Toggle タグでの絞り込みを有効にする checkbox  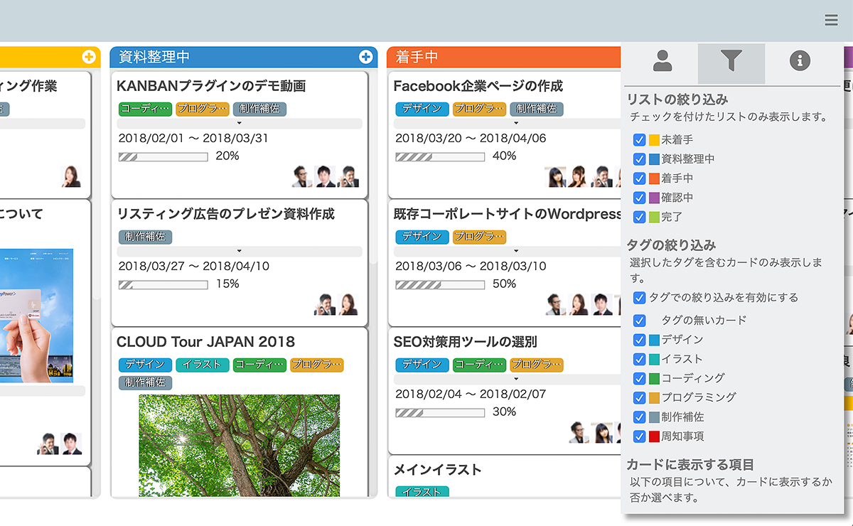pos(639,298)
